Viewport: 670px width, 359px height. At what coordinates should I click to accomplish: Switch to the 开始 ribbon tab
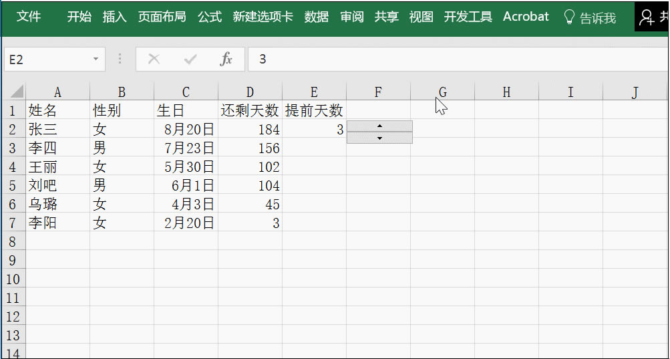[x=79, y=17]
